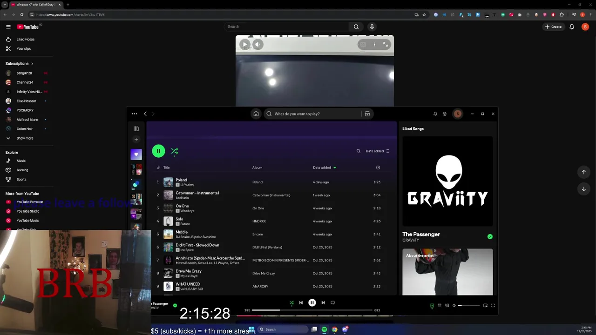
Task: Skip to previous track
Action: [301, 302]
